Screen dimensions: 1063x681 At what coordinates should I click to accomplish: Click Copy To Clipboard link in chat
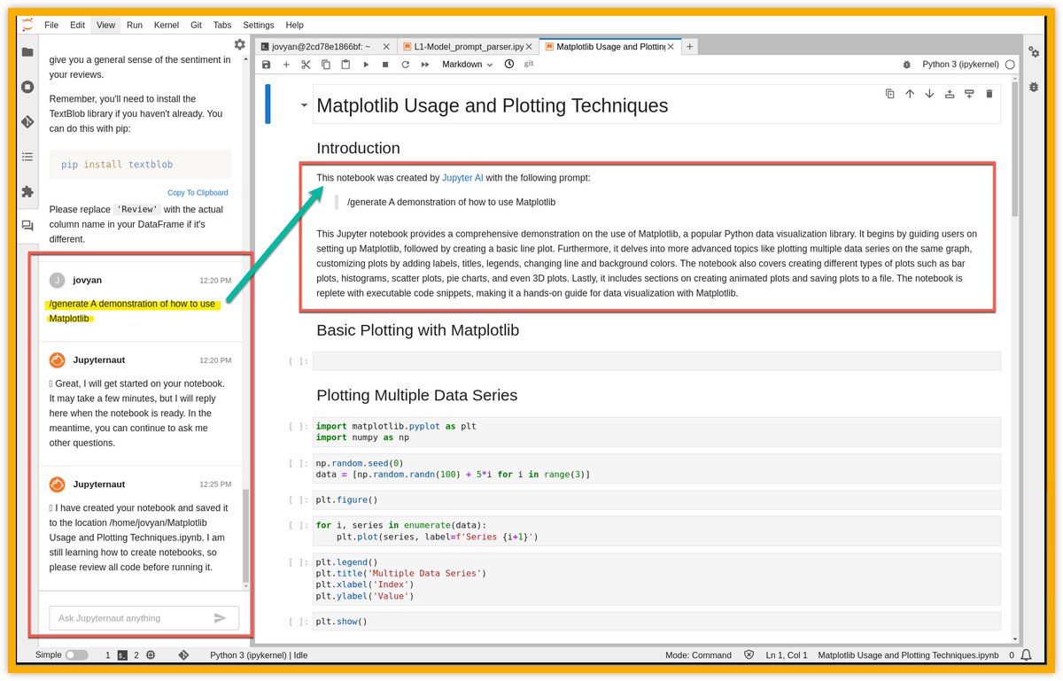(198, 192)
